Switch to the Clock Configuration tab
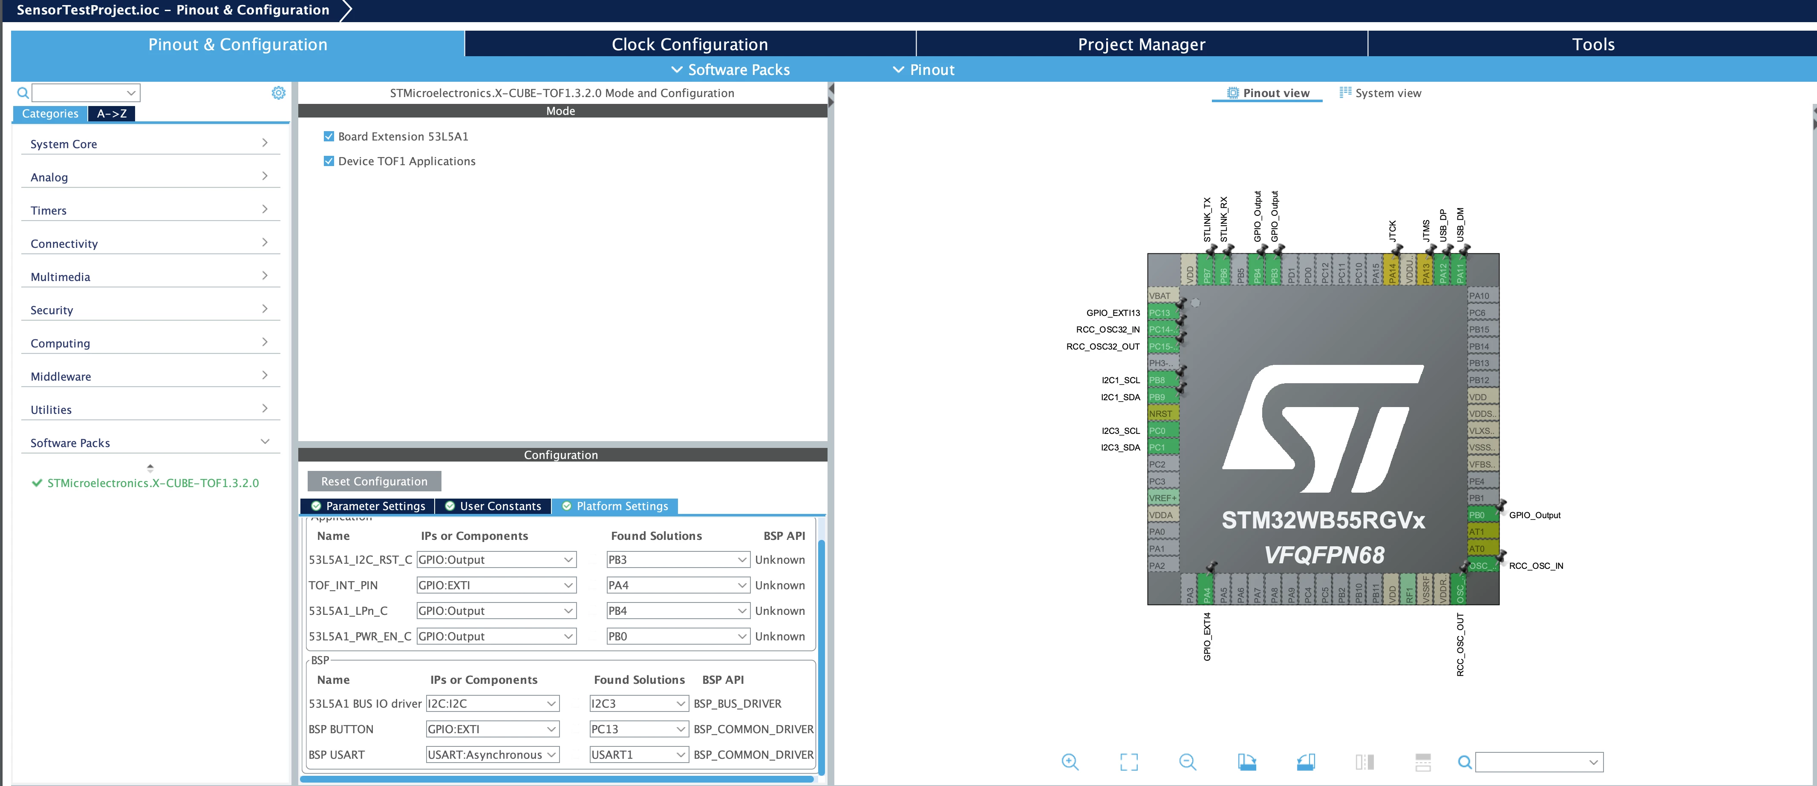The width and height of the screenshot is (1817, 786). pyautogui.click(x=690, y=44)
